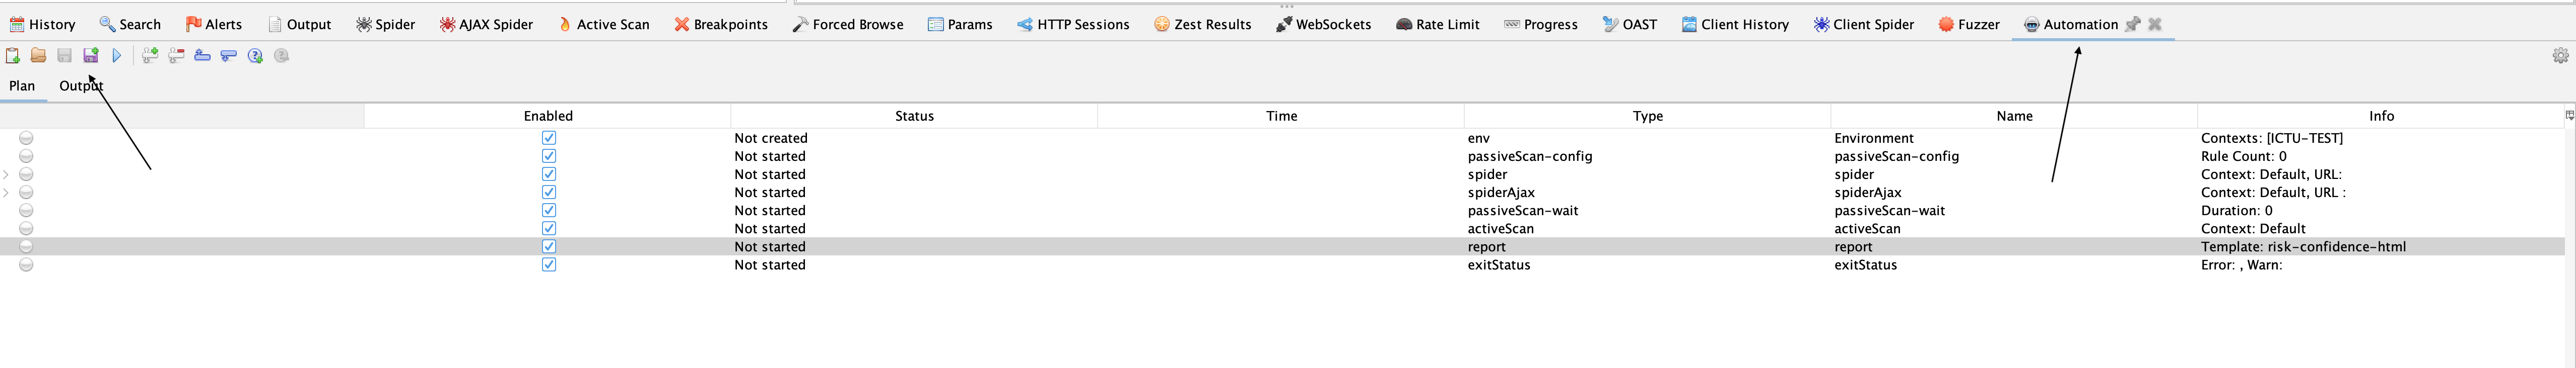Disable the spider job checkbox
This screenshot has width=2576, height=368.
[549, 174]
